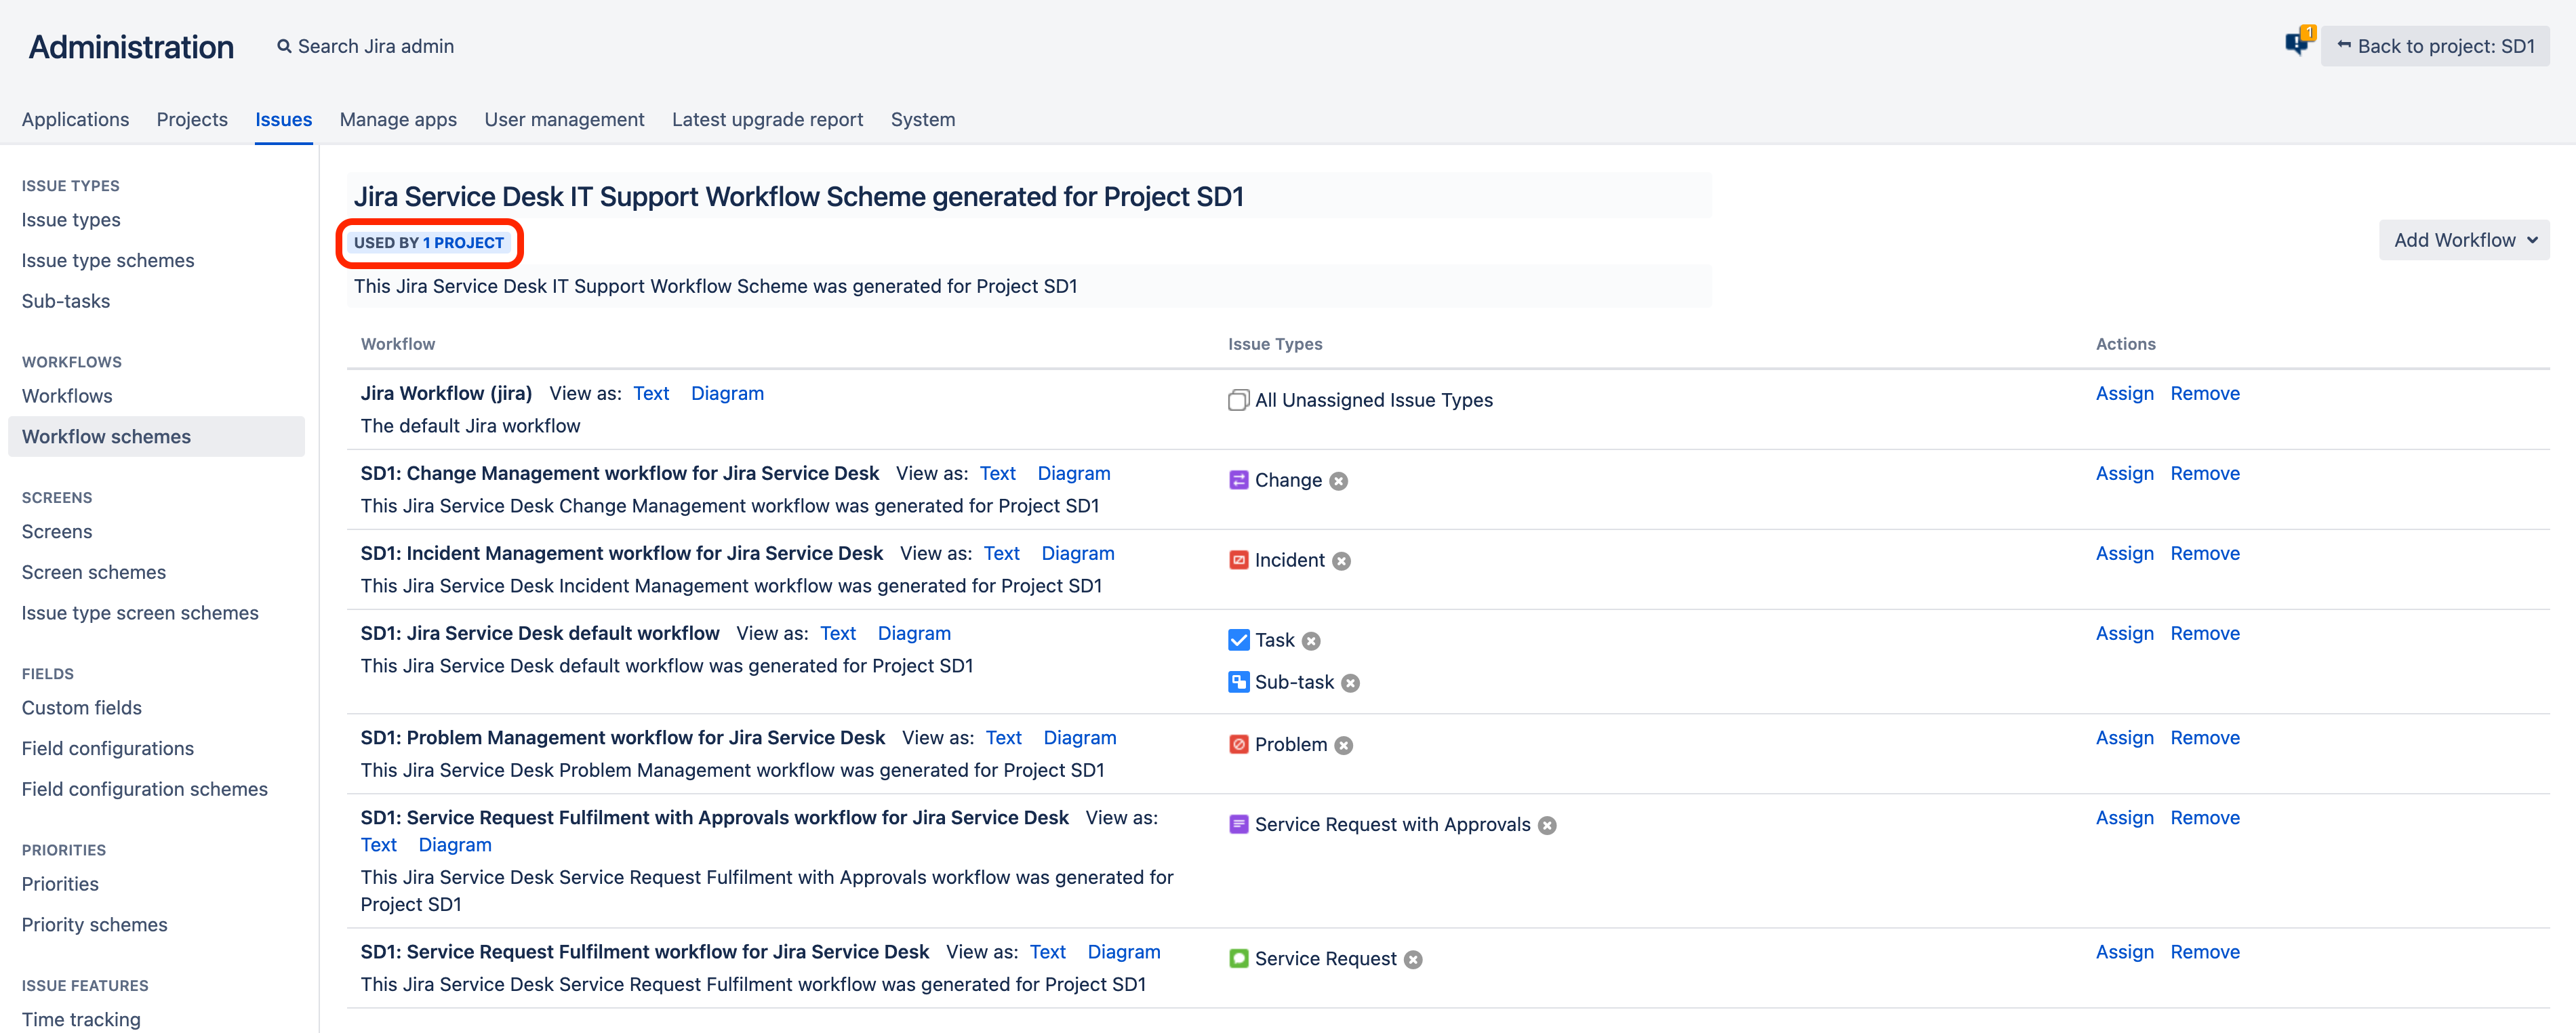
Task: Click the x icon beside Problem
Action: click(1344, 745)
